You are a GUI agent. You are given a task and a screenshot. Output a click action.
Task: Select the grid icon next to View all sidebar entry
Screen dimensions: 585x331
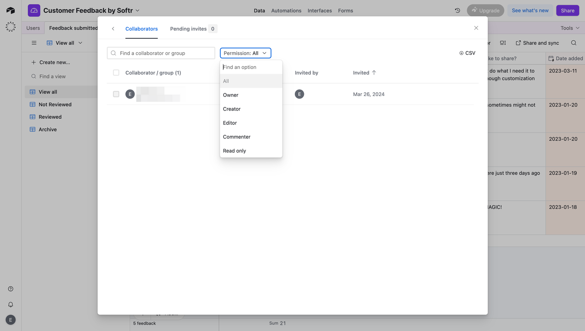point(32,91)
